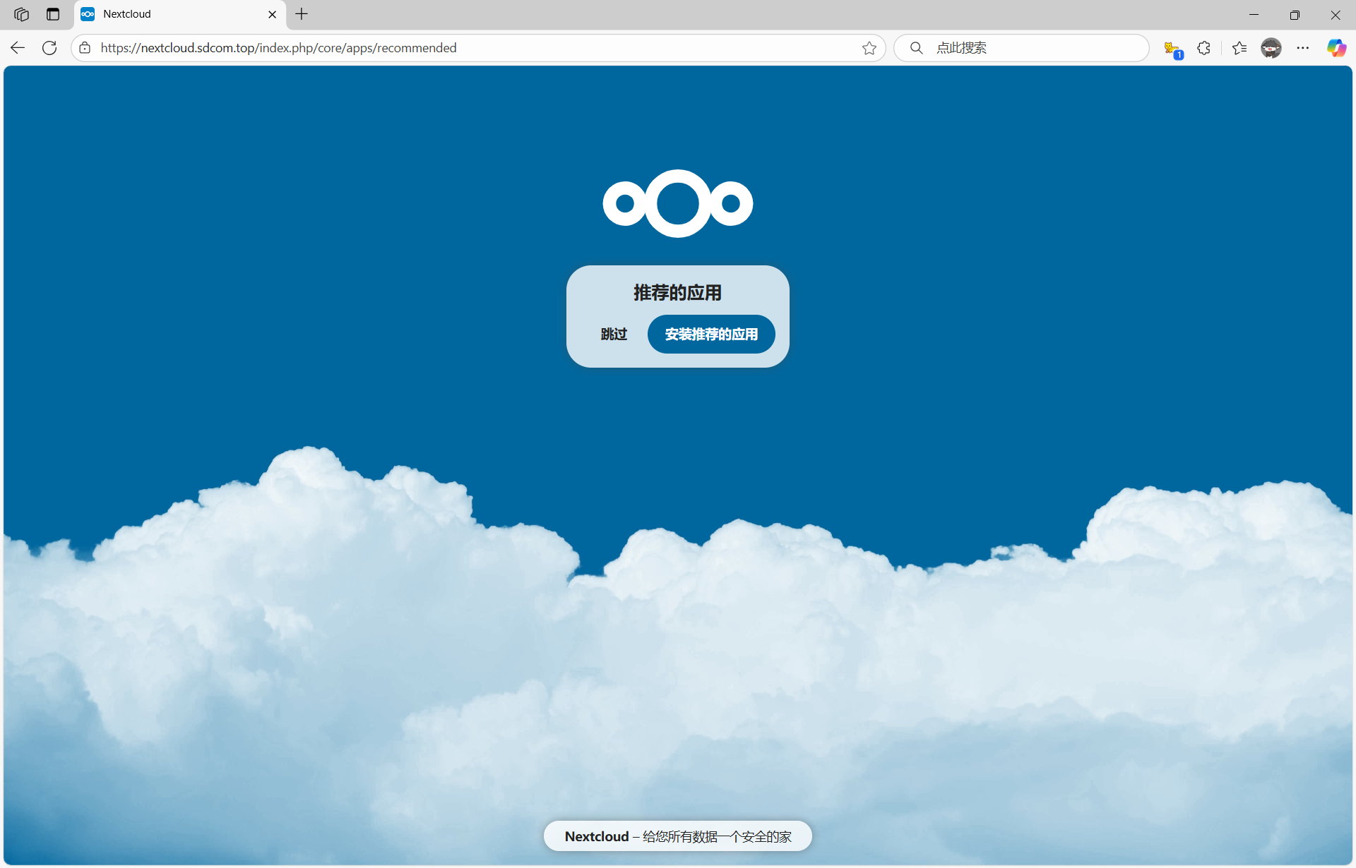The width and height of the screenshot is (1356, 868).
Task: Click the badged extension icon in toolbar
Action: point(1172,49)
